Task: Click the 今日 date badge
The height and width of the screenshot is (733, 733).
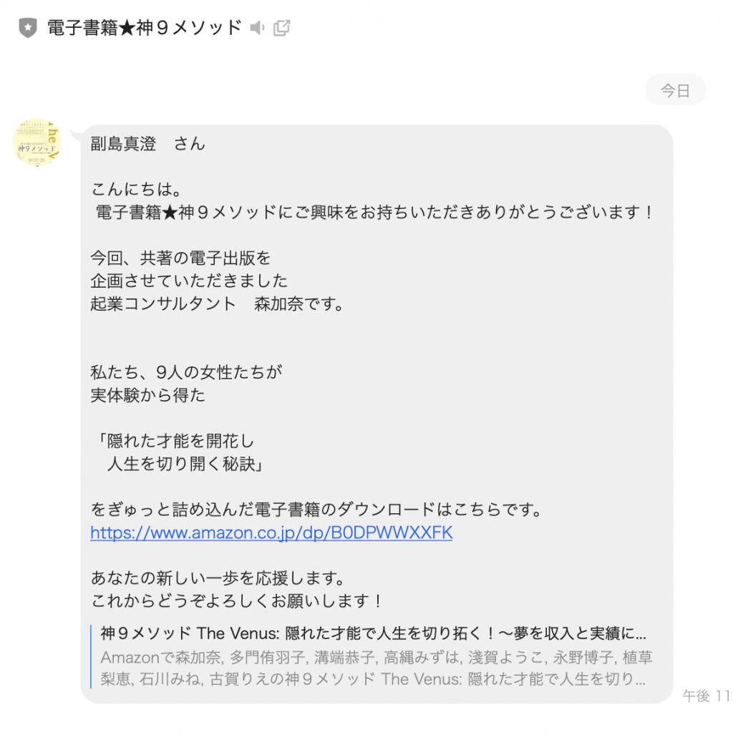Action: click(676, 89)
